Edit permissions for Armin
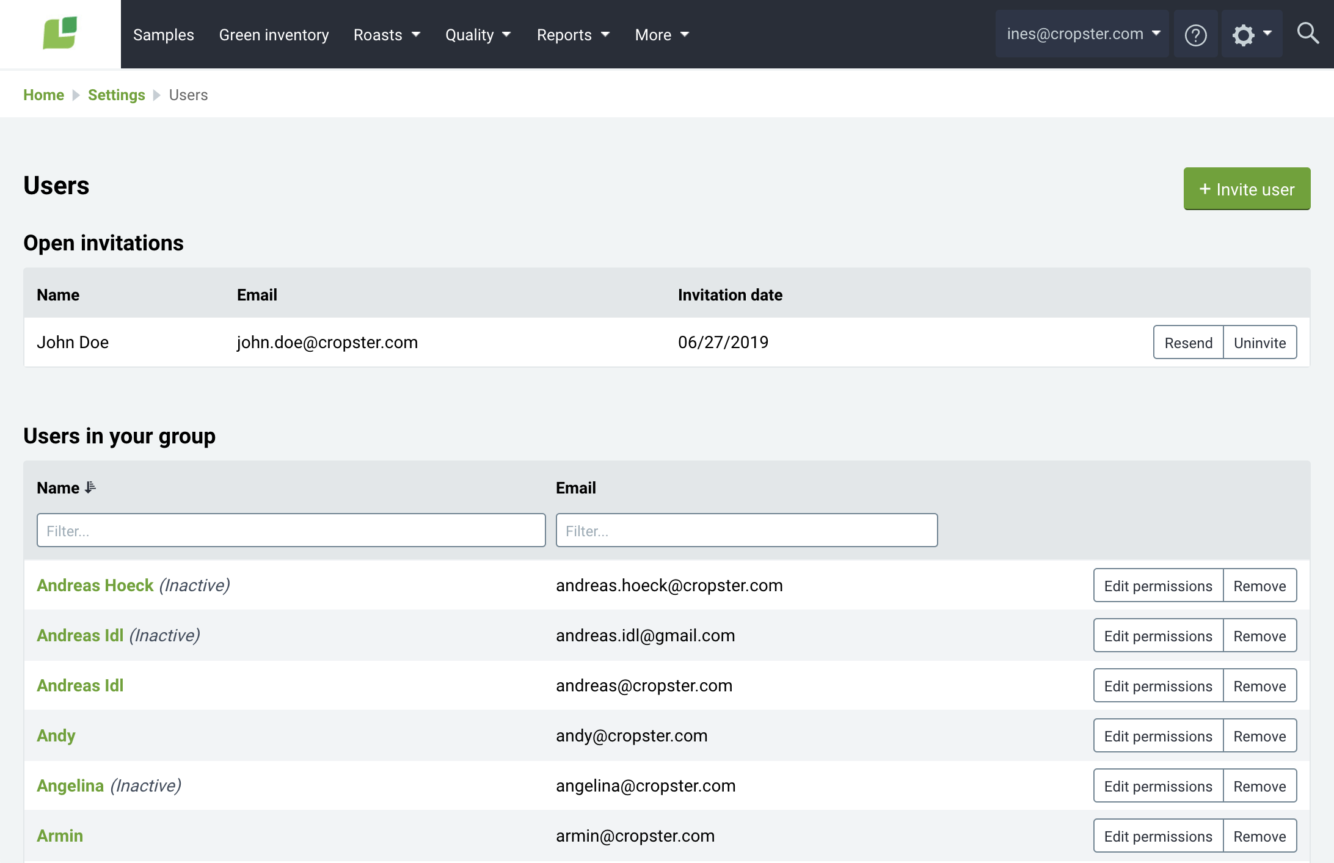The height and width of the screenshot is (863, 1334). [1158, 836]
